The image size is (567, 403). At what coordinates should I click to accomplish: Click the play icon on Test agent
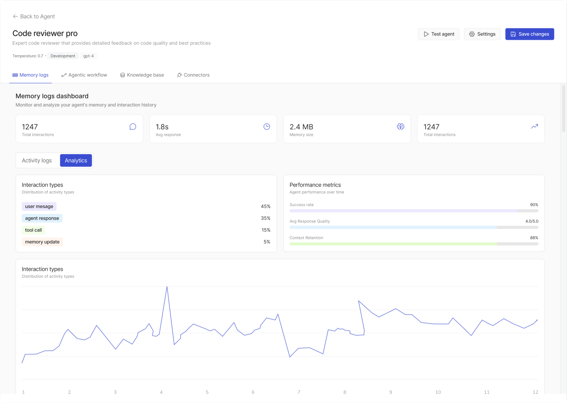pos(426,34)
